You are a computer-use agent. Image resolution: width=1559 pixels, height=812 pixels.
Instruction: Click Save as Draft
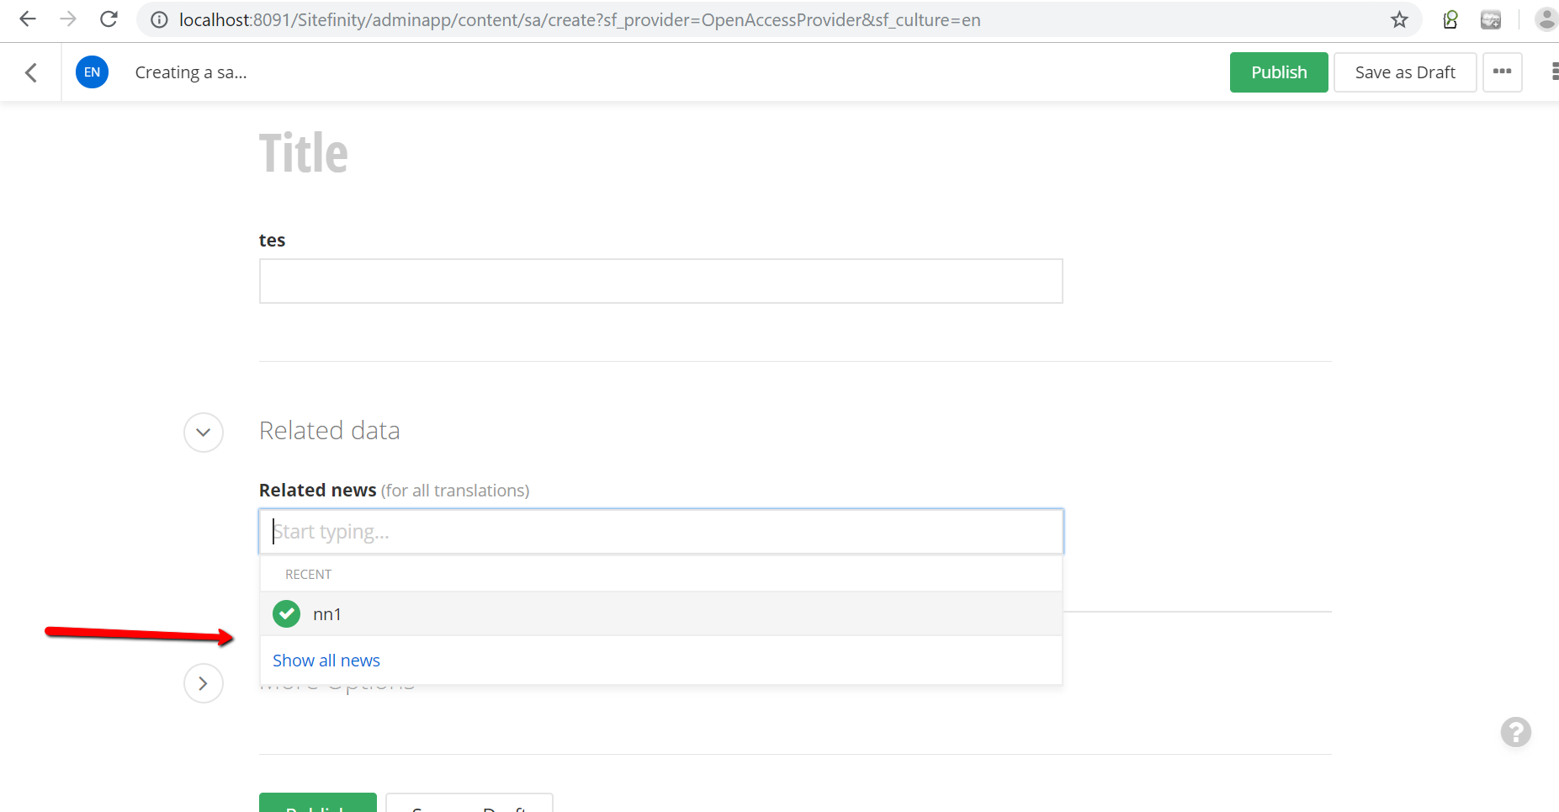tap(1404, 72)
